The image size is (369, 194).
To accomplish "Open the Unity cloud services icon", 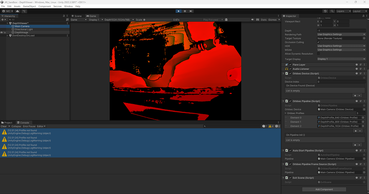I will point(17,11).
